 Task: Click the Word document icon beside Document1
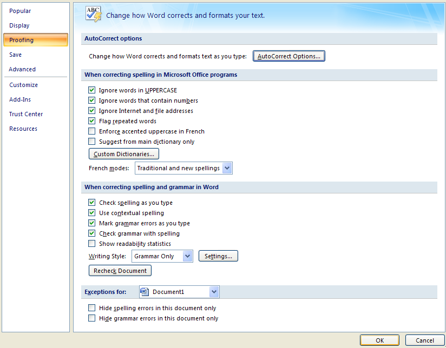(x=145, y=292)
